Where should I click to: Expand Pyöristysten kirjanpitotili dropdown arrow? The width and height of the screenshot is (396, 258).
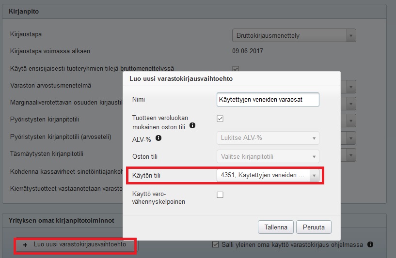351,121
